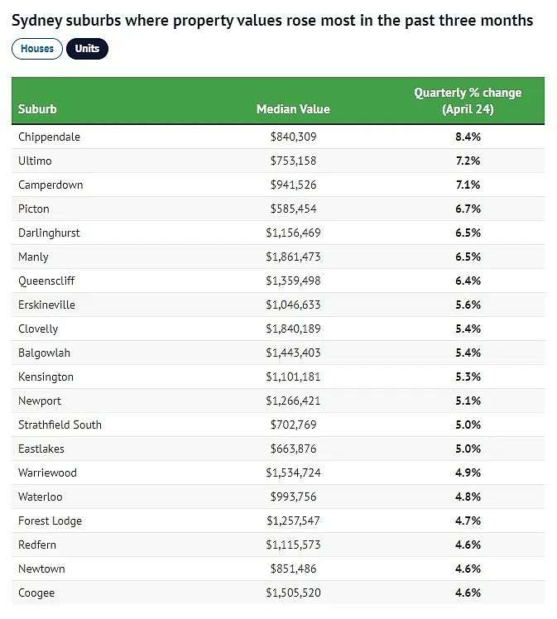Select the Darlinghurst row
The height and width of the screenshot is (619, 557).
coord(278,233)
